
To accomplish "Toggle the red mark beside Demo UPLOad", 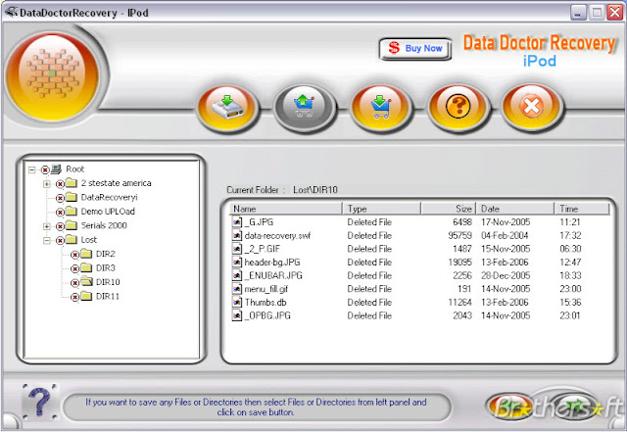I will click(x=60, y=212).
